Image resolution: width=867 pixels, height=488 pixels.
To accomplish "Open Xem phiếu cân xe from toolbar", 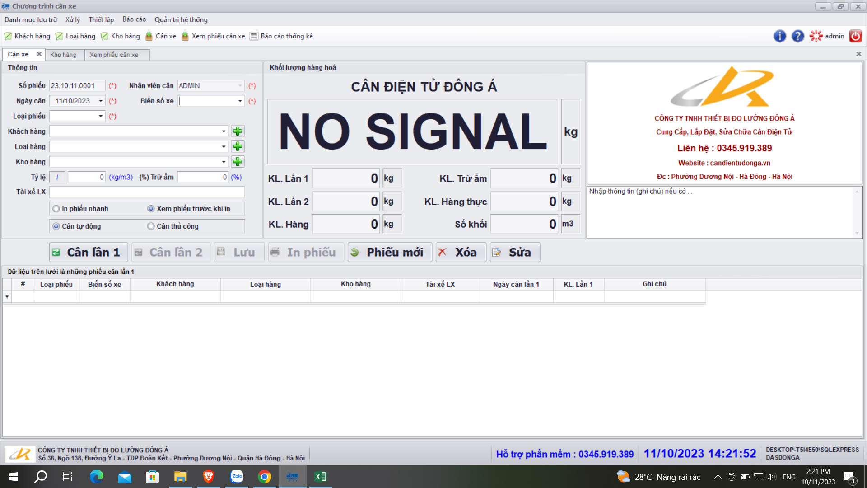I will click(213, 36).
